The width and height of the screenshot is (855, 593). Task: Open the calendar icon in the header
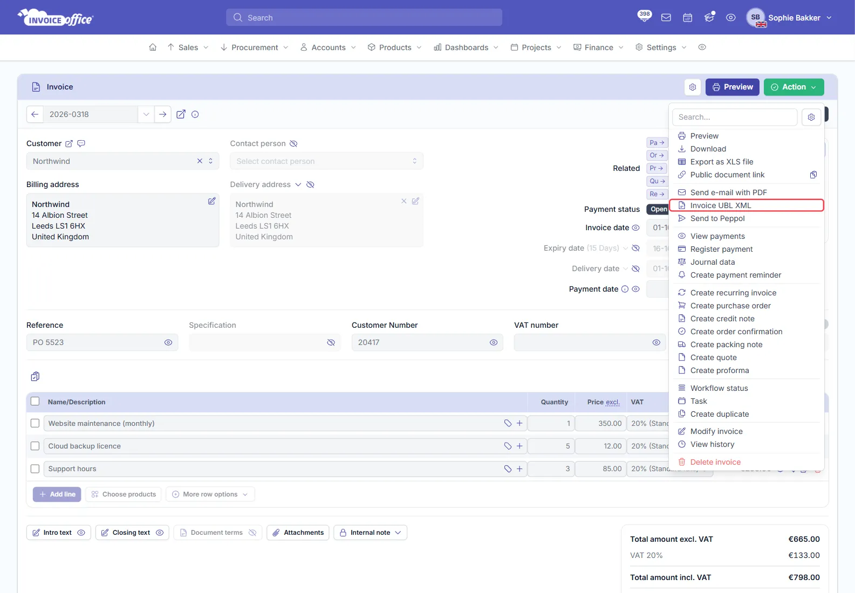click(x=688, y=18)
